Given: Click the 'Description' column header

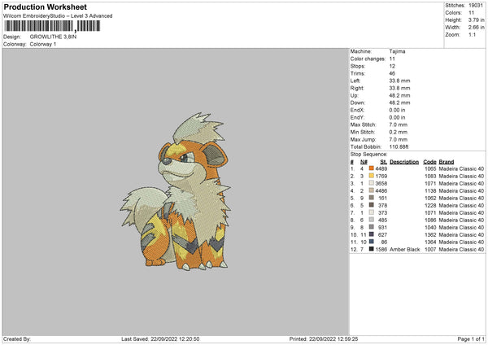Looking at the screenshot, I should click(404, 162).
